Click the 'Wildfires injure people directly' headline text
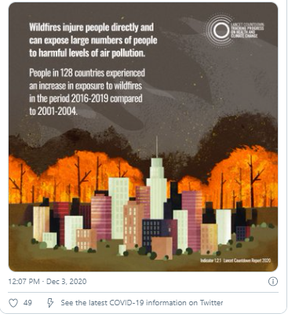This screenshot has width=299, height=321. pyautogui.click(x=93, y=40)
